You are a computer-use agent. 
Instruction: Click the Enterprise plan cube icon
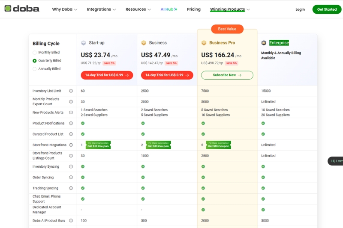pos(264,43)
